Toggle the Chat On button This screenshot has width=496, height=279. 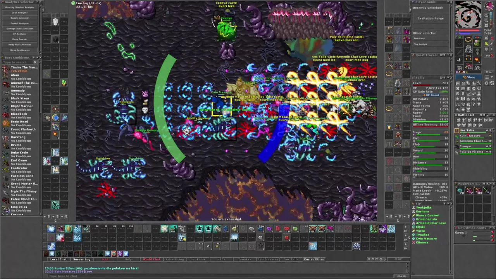click(x=402, y=276)
